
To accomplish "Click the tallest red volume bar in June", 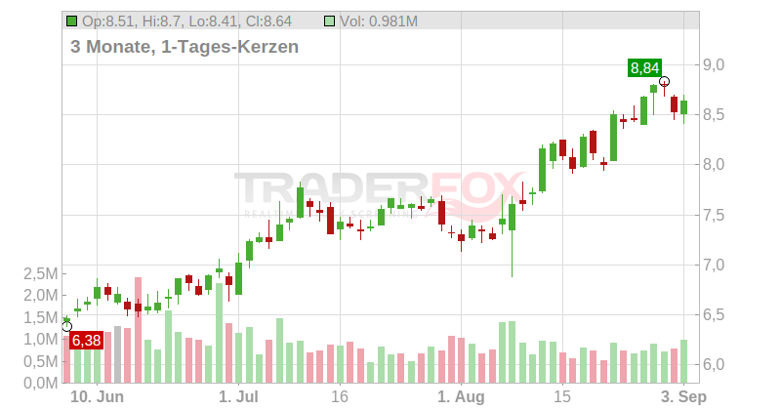I will [x=138, y=330].
